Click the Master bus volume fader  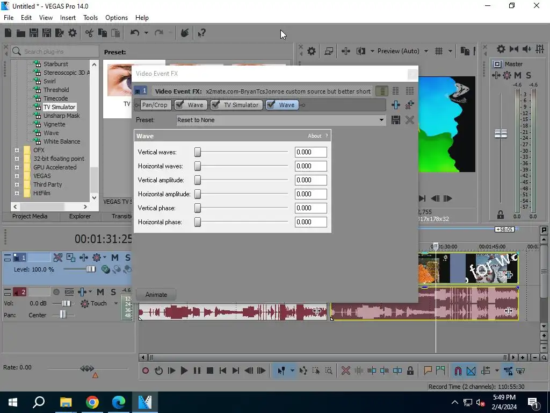(x=501, y=133)
